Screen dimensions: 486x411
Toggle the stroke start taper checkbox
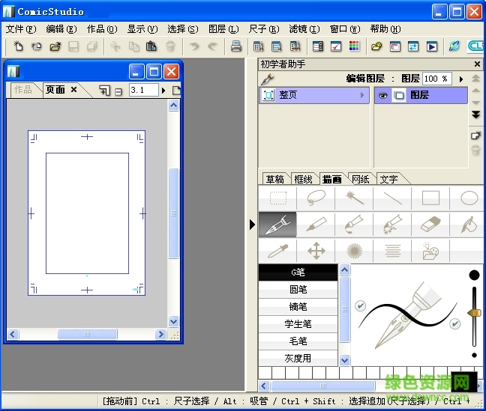[360, 305]
